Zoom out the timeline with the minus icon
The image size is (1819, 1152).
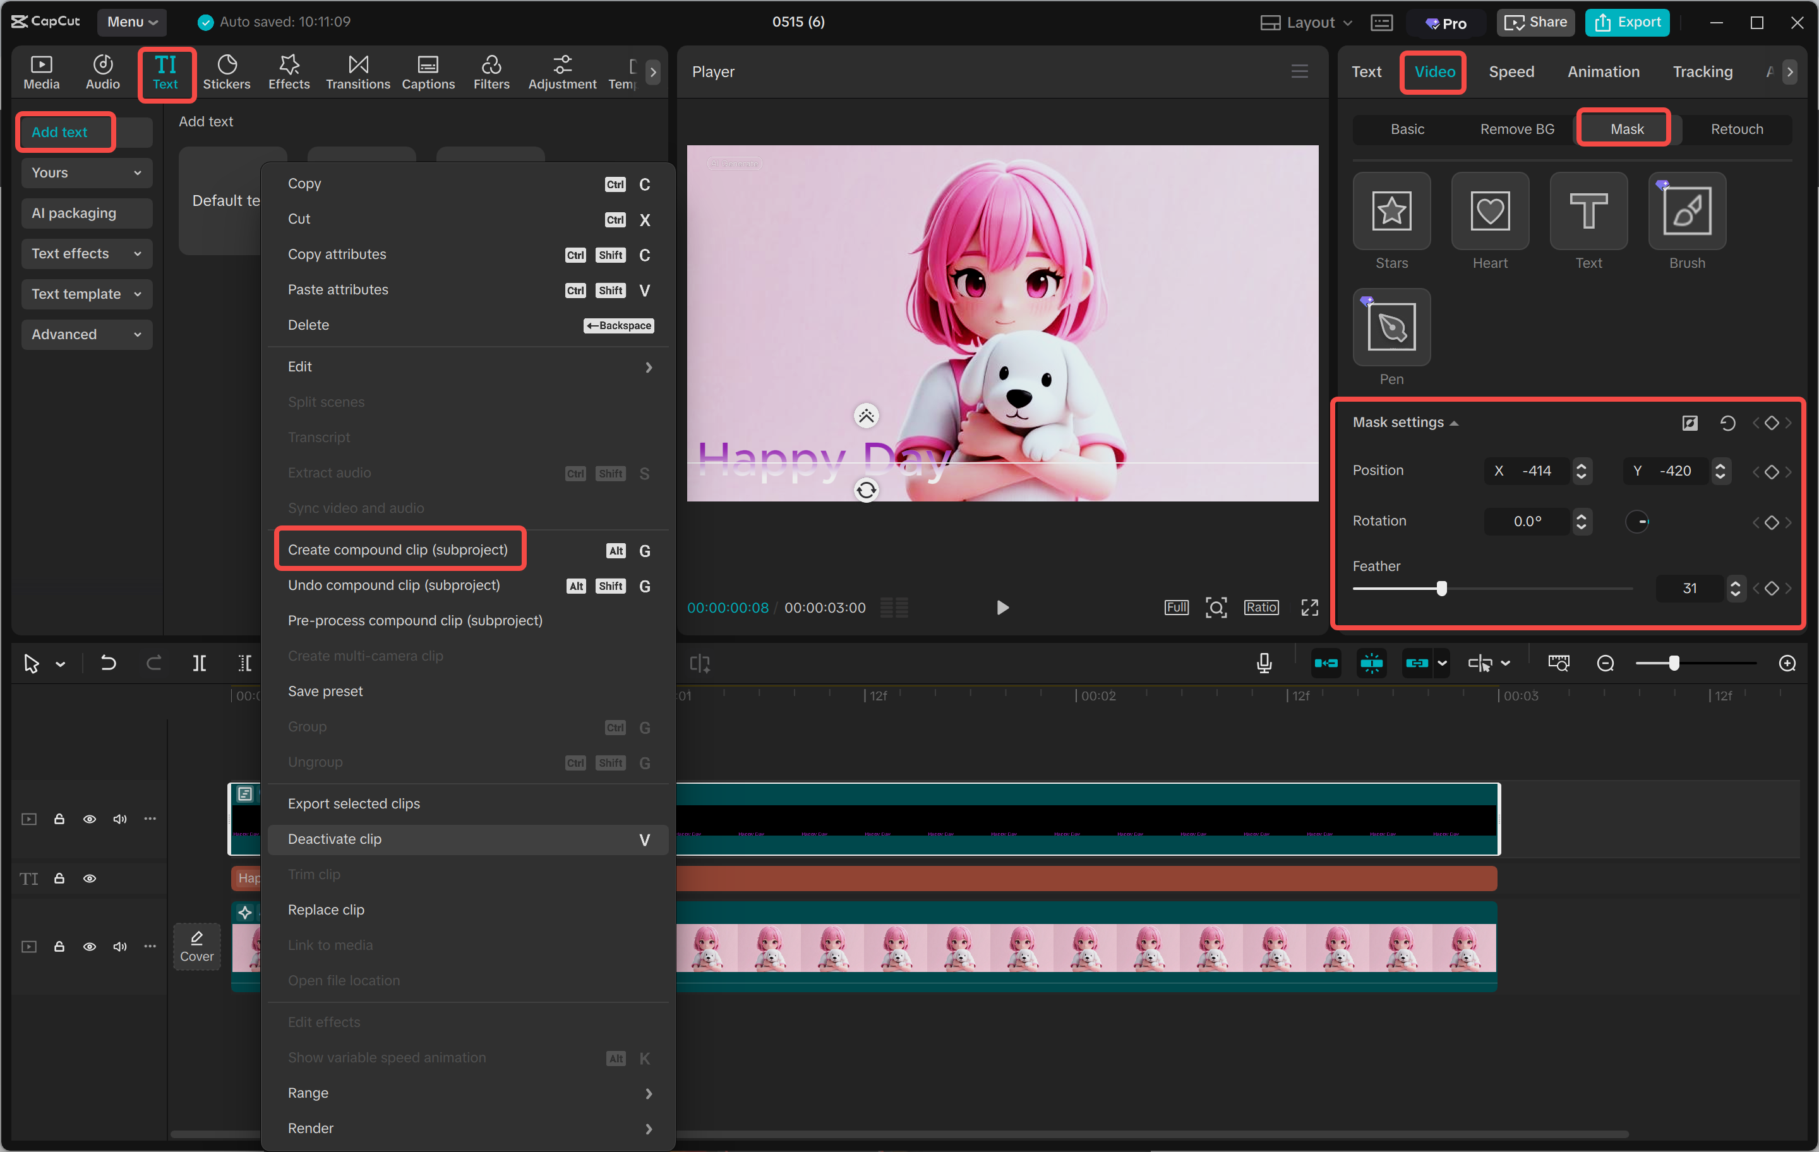[1606, 663]
